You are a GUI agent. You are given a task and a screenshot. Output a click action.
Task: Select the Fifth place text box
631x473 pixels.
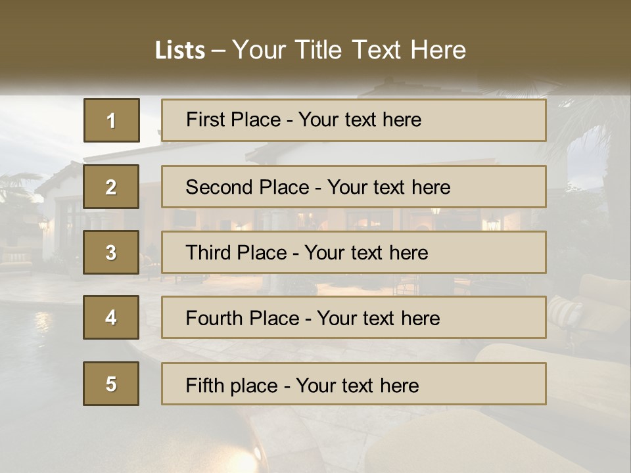(x=302, y=385)
